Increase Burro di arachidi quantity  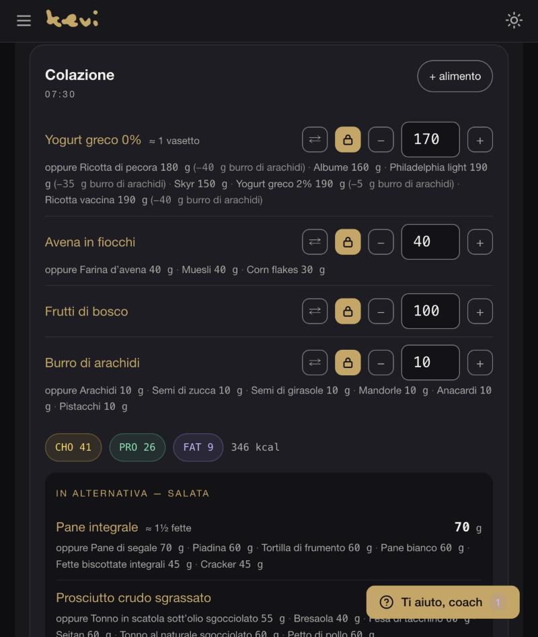[x=480, y=363]
